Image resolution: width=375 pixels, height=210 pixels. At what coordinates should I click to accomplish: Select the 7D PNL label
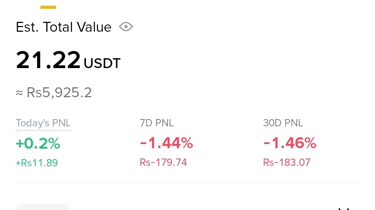click(x=157, y=123)
